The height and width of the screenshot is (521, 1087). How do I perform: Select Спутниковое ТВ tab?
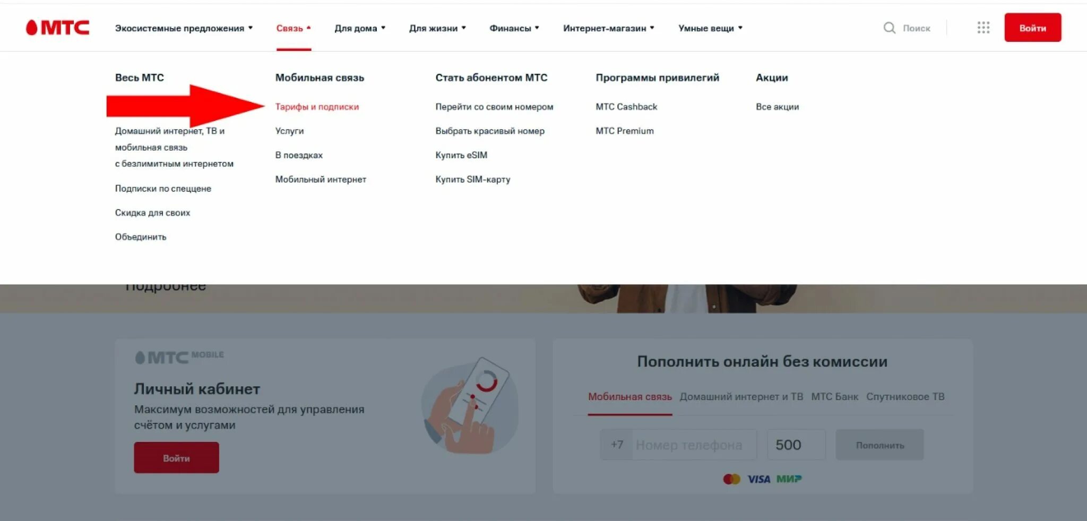pos(905,397)
